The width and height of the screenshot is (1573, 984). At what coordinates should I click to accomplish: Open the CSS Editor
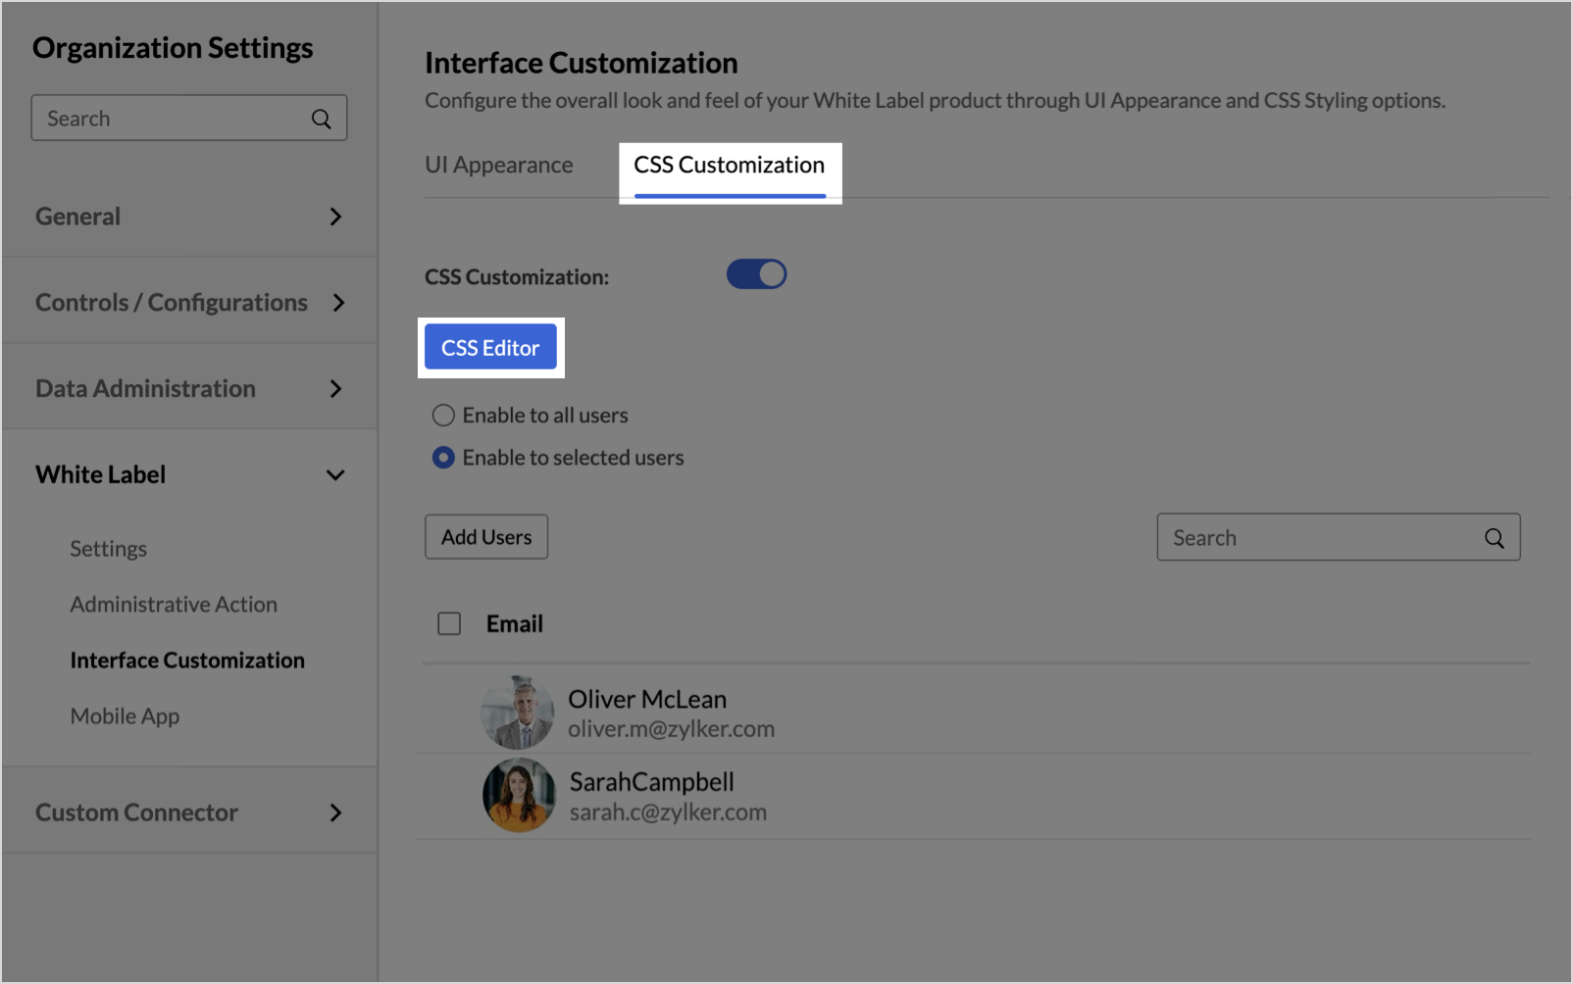[490, 348]
